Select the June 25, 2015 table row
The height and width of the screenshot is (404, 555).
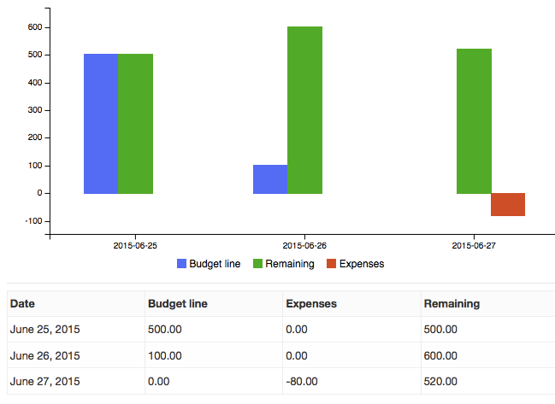pyautogui.click(x=44, y=330)
